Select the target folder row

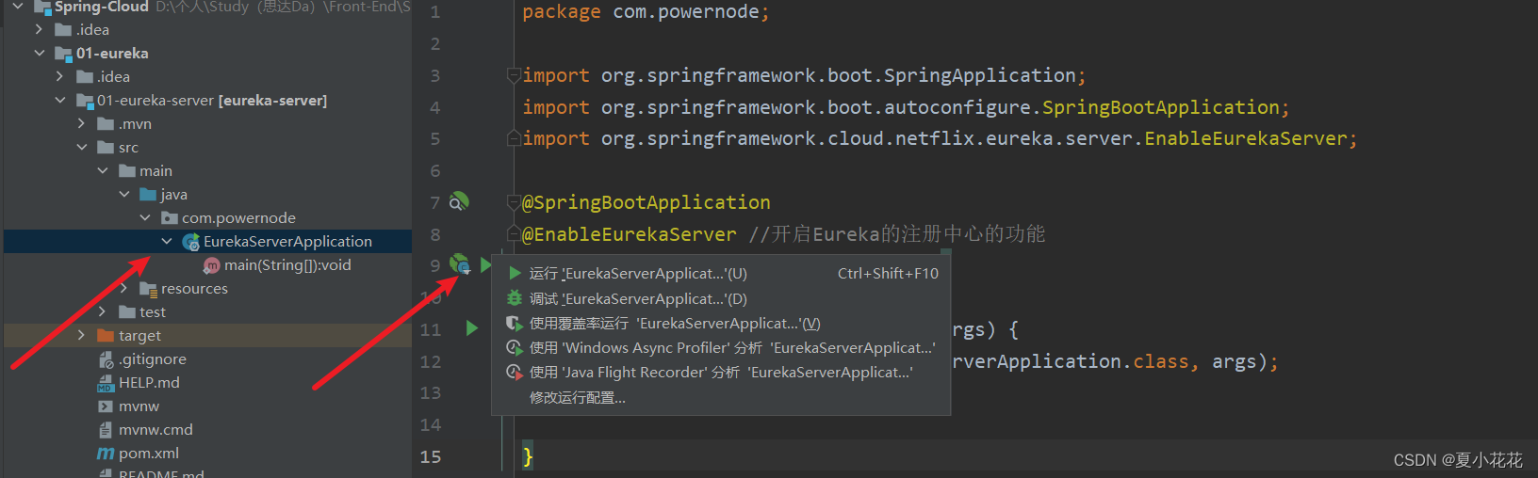point(207,336)
